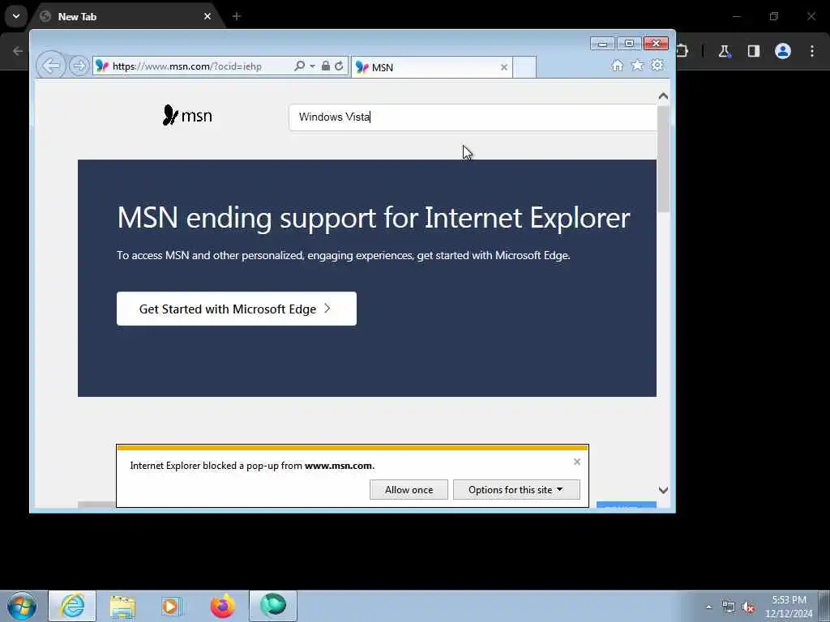Open IE favorites star icon
The height and width of the screenshot is (622, 830).
(x=637, y=66)
